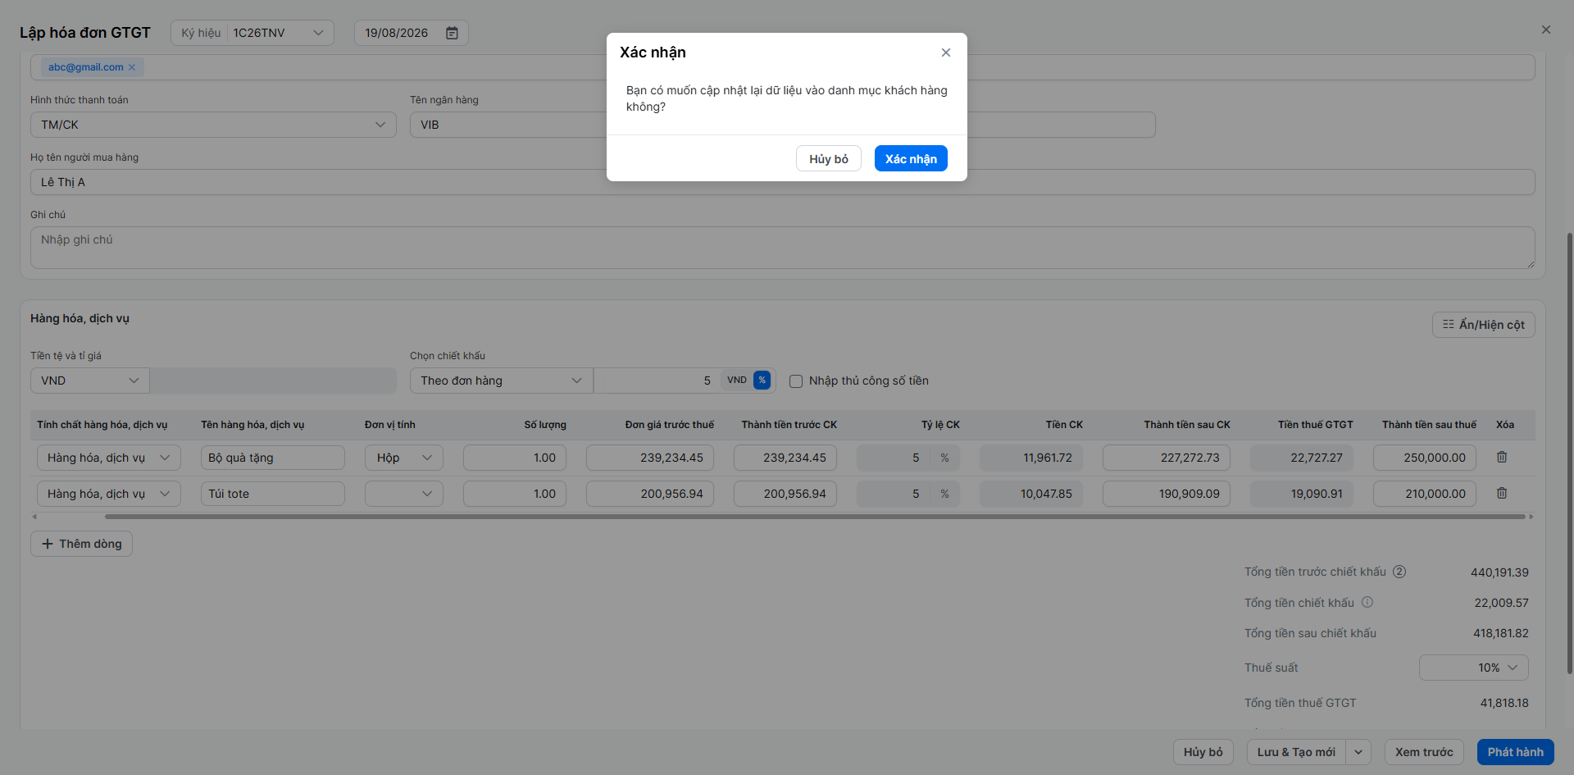Click unit price 200,956.94 field
Viewport: 1574px width, 775px height.
[650, 494]
